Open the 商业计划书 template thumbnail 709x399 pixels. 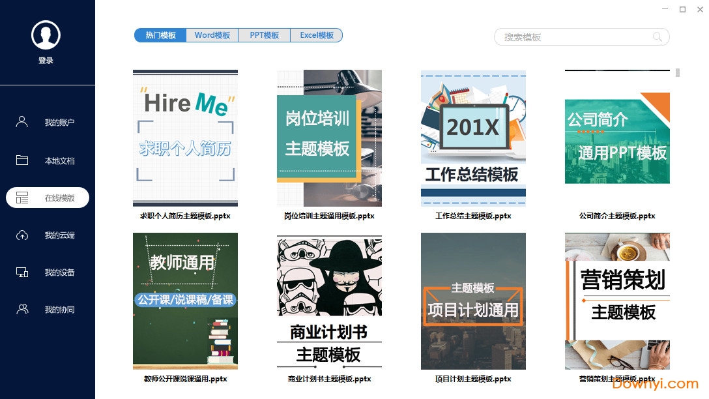329,301
